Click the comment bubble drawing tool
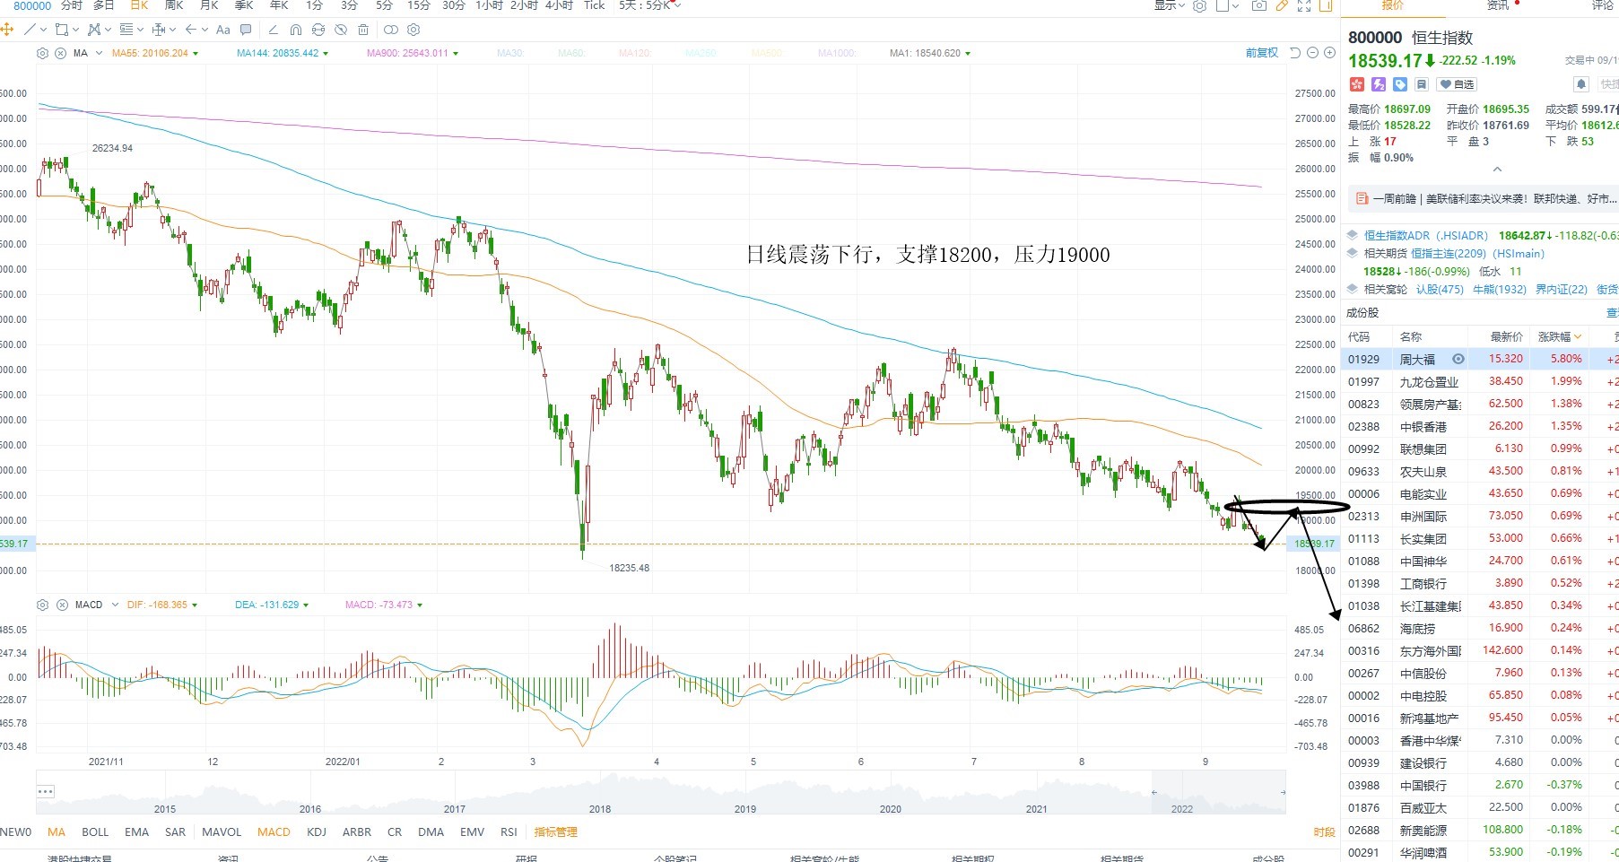This screenshot has width=1619, height=862. [x=246, y=30]
